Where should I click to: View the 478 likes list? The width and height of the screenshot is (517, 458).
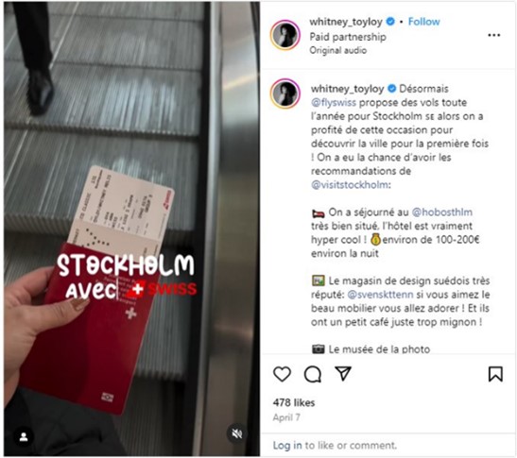(294, 402)
